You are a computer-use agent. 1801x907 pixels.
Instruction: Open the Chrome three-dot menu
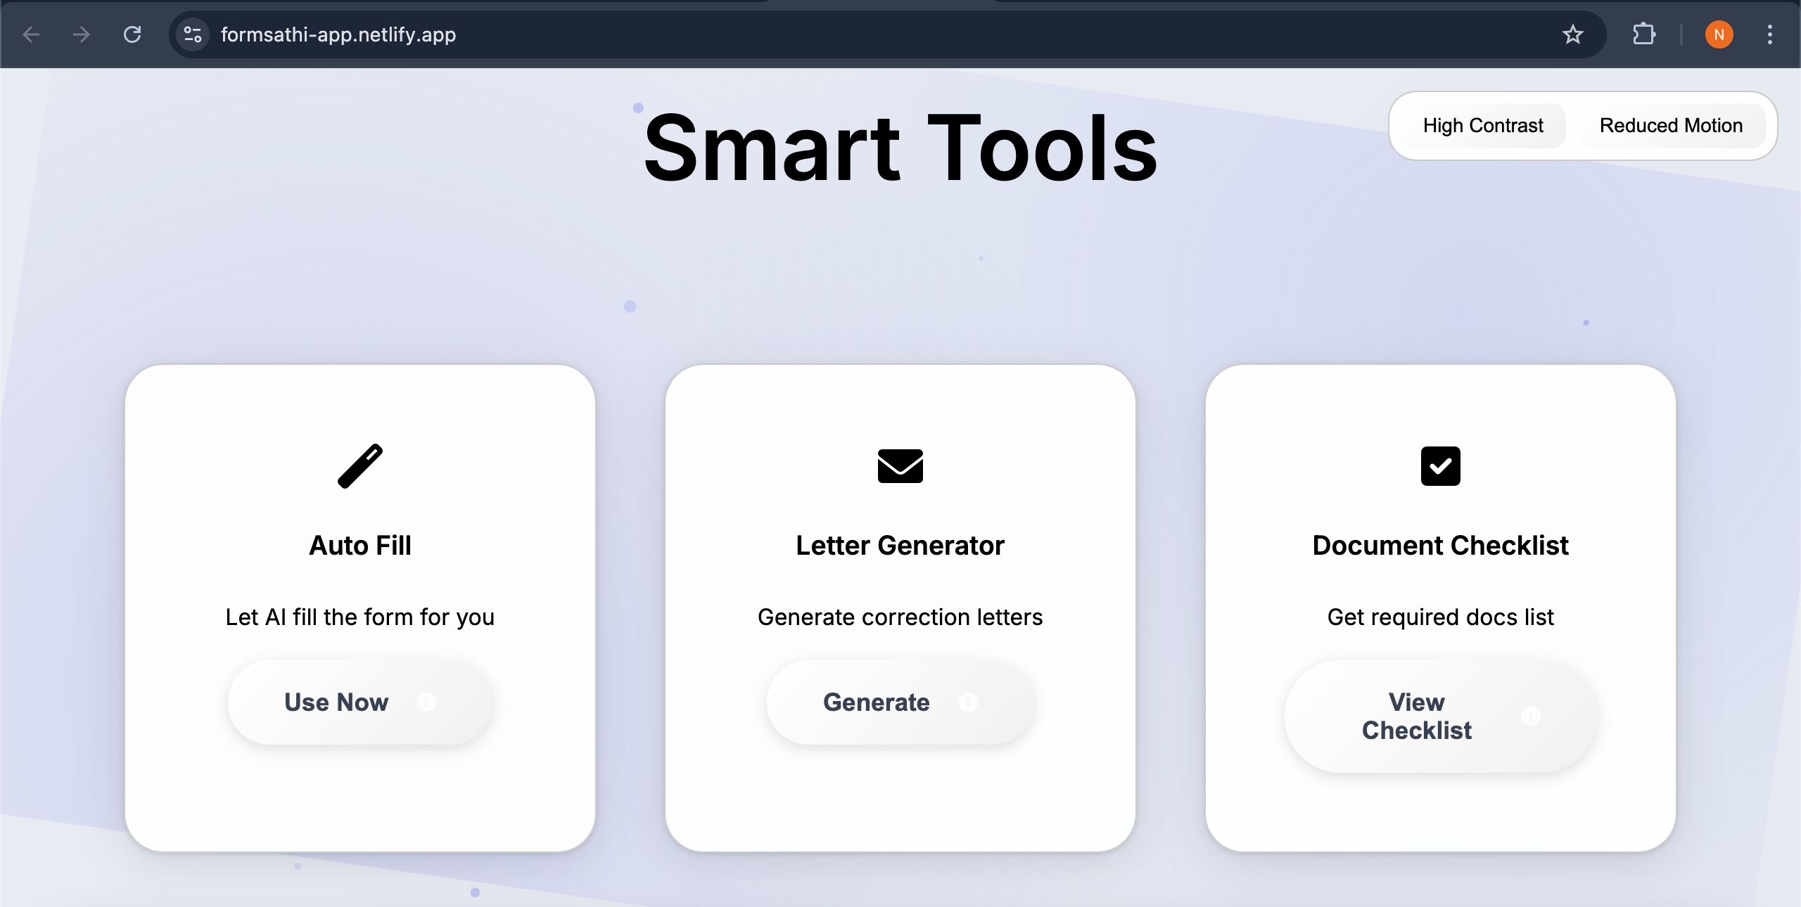click(x=1769, y=34)
